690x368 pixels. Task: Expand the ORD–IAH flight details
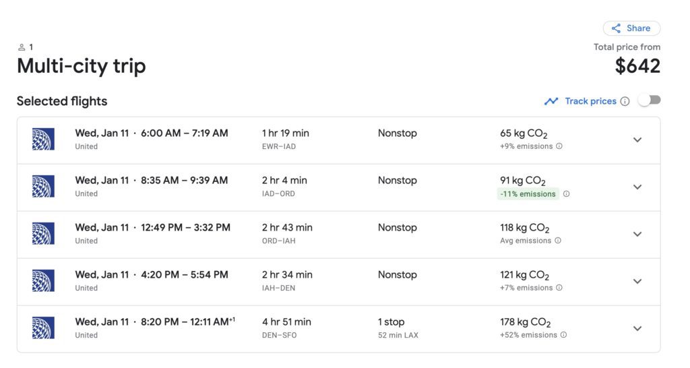[x=637, y=235]
